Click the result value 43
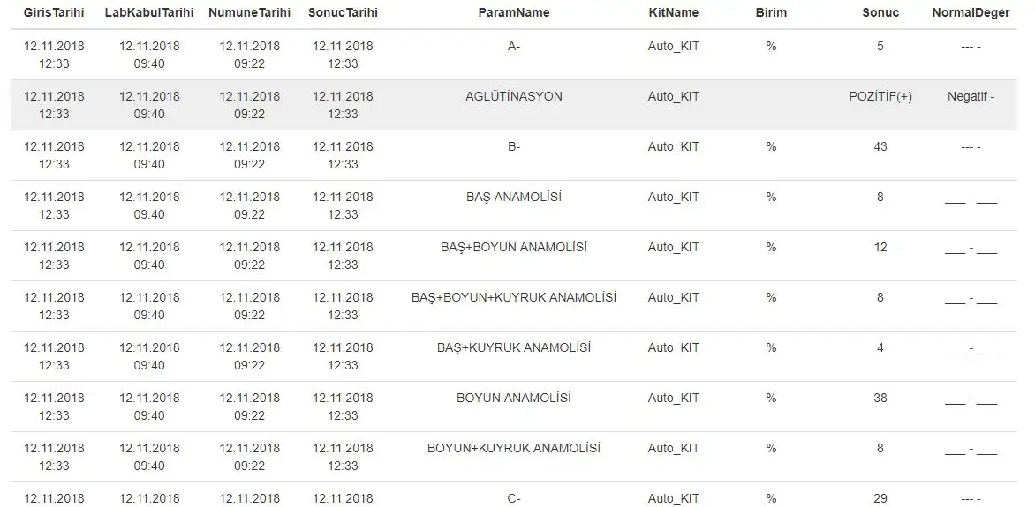 [x=880, y=147]
